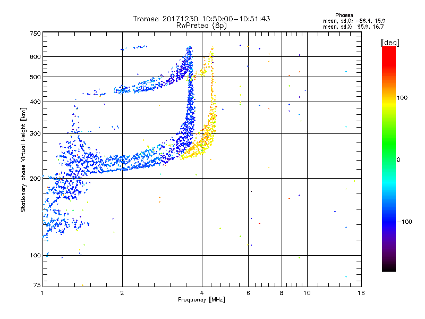Click the y-axis tick label '100'
This screenshot has width=425, height=319.
[35, 255]
